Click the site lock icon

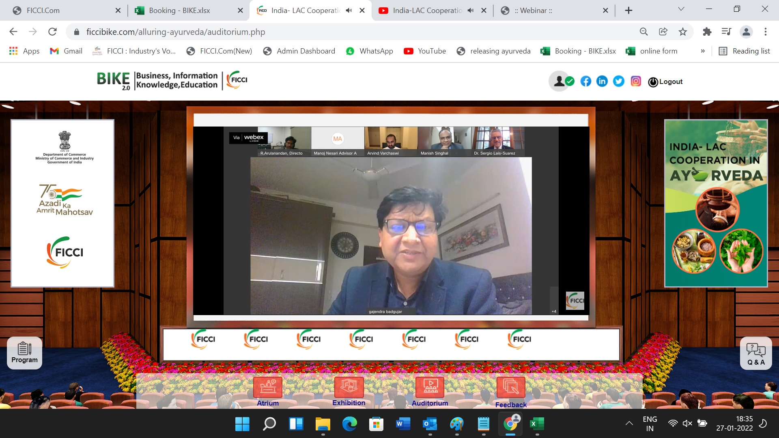point(76,32)
